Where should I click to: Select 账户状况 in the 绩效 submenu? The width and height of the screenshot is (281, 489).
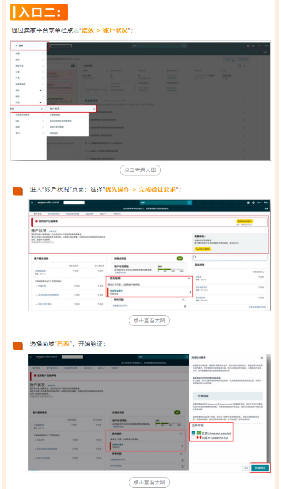tap(55, 109)
